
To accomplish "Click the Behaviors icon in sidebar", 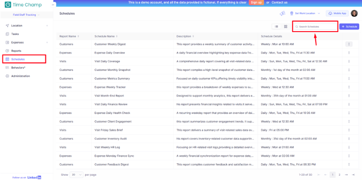I will (x=7, y=68).
